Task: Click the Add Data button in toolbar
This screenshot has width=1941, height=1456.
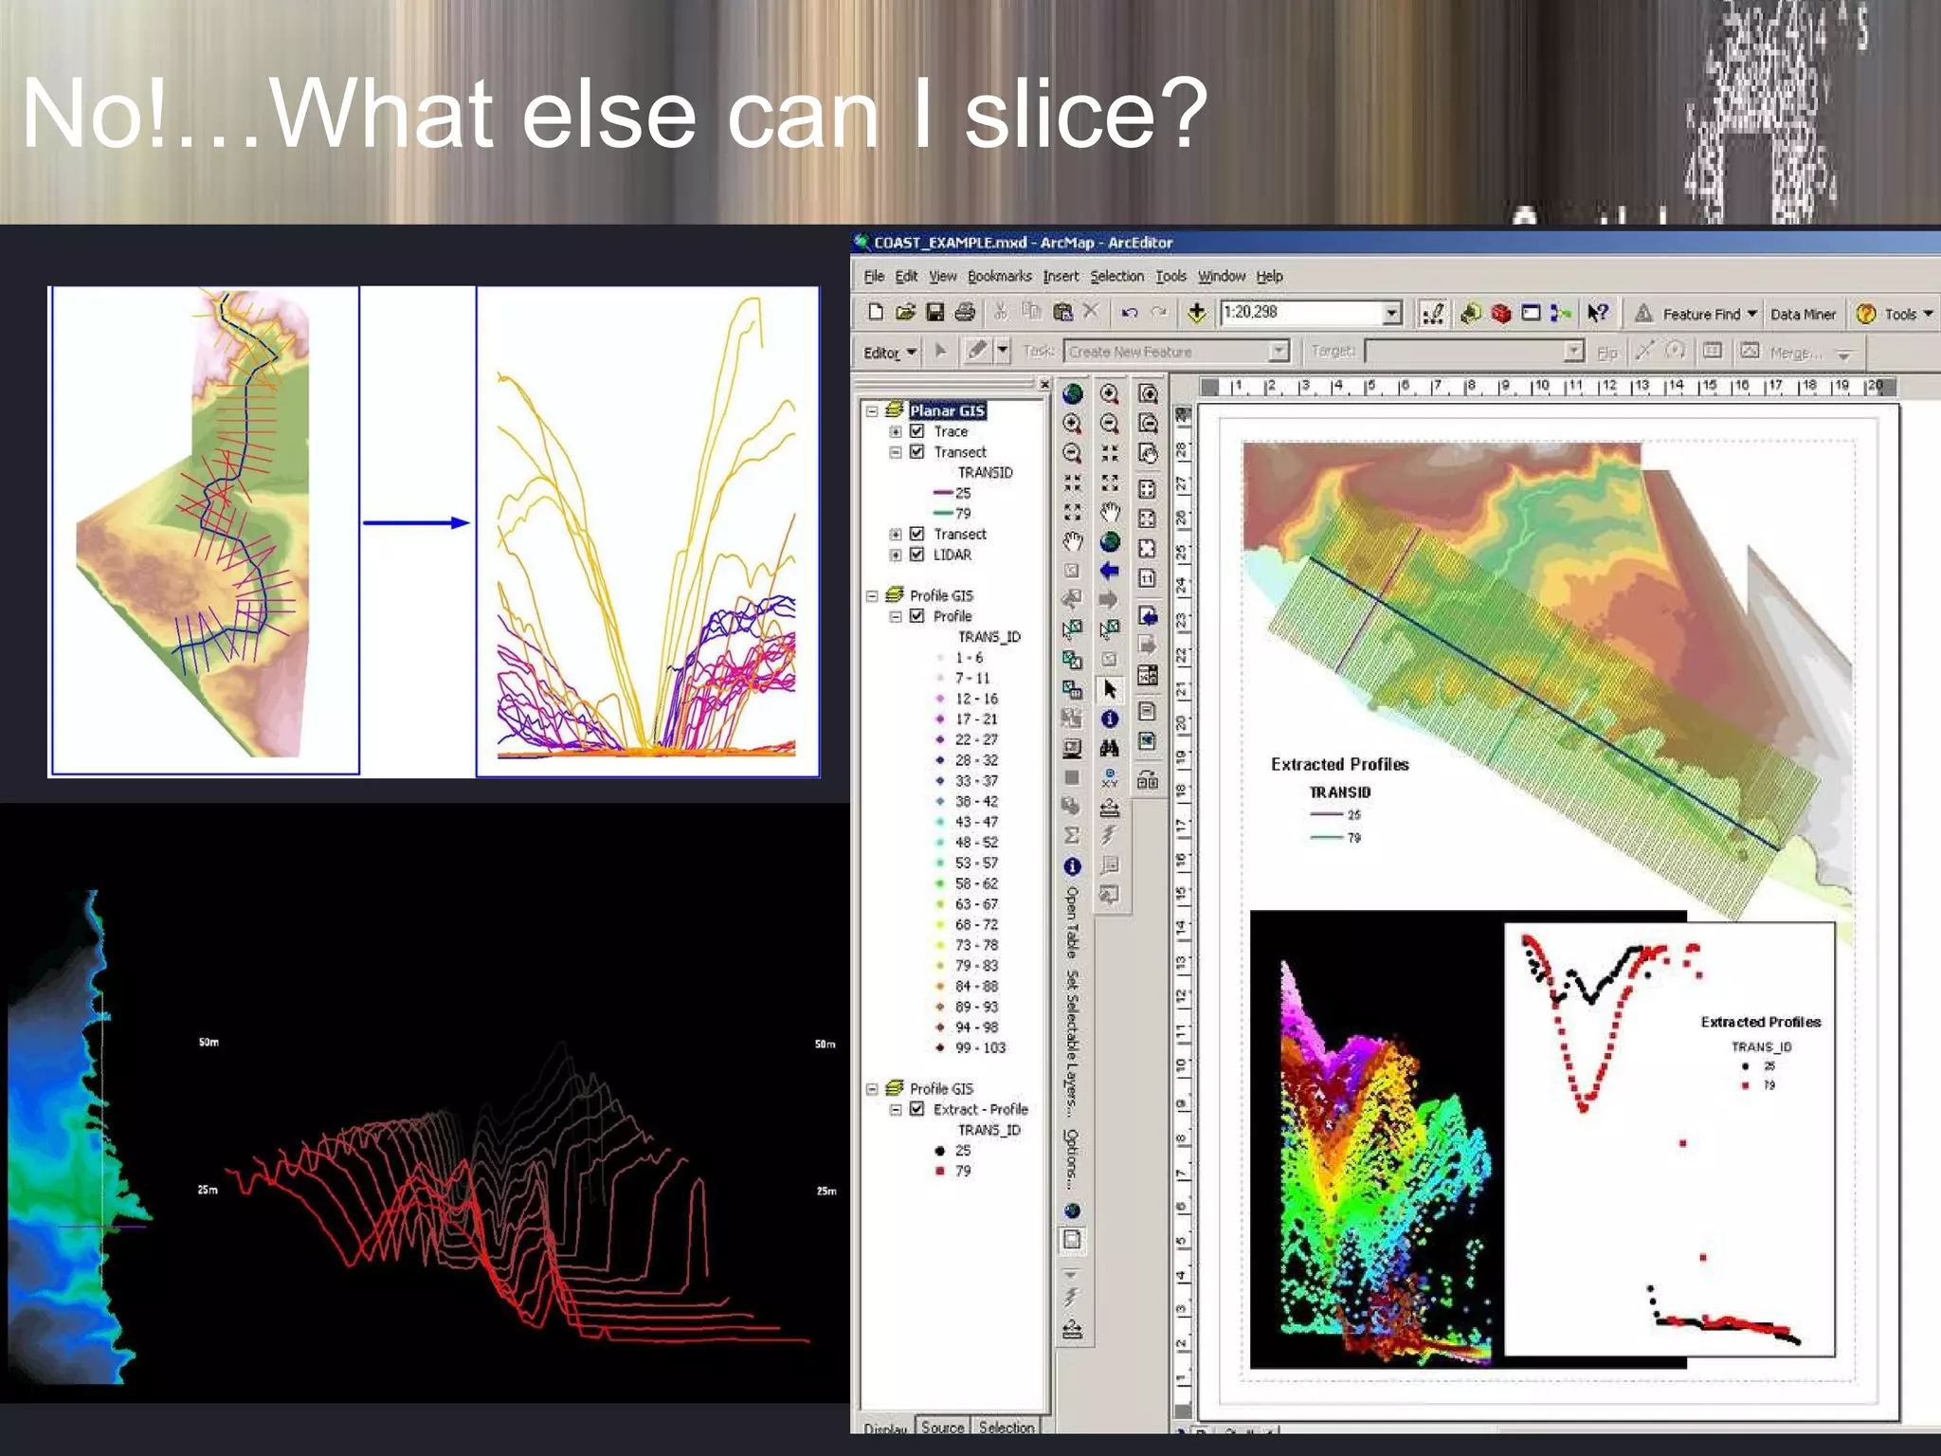Action: point(1196,313)
